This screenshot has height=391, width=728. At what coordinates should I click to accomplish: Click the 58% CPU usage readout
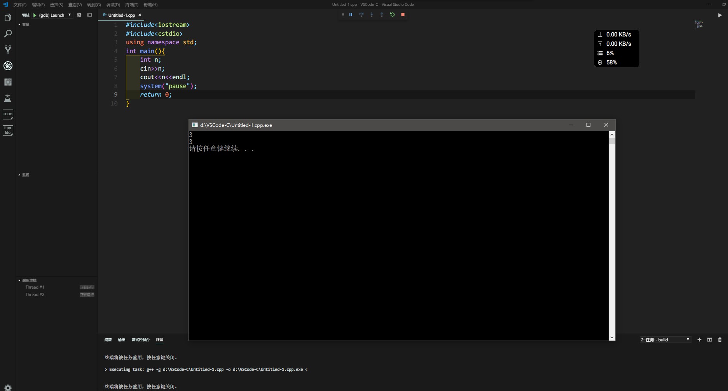pyautogui.click(x=607, y=62)
